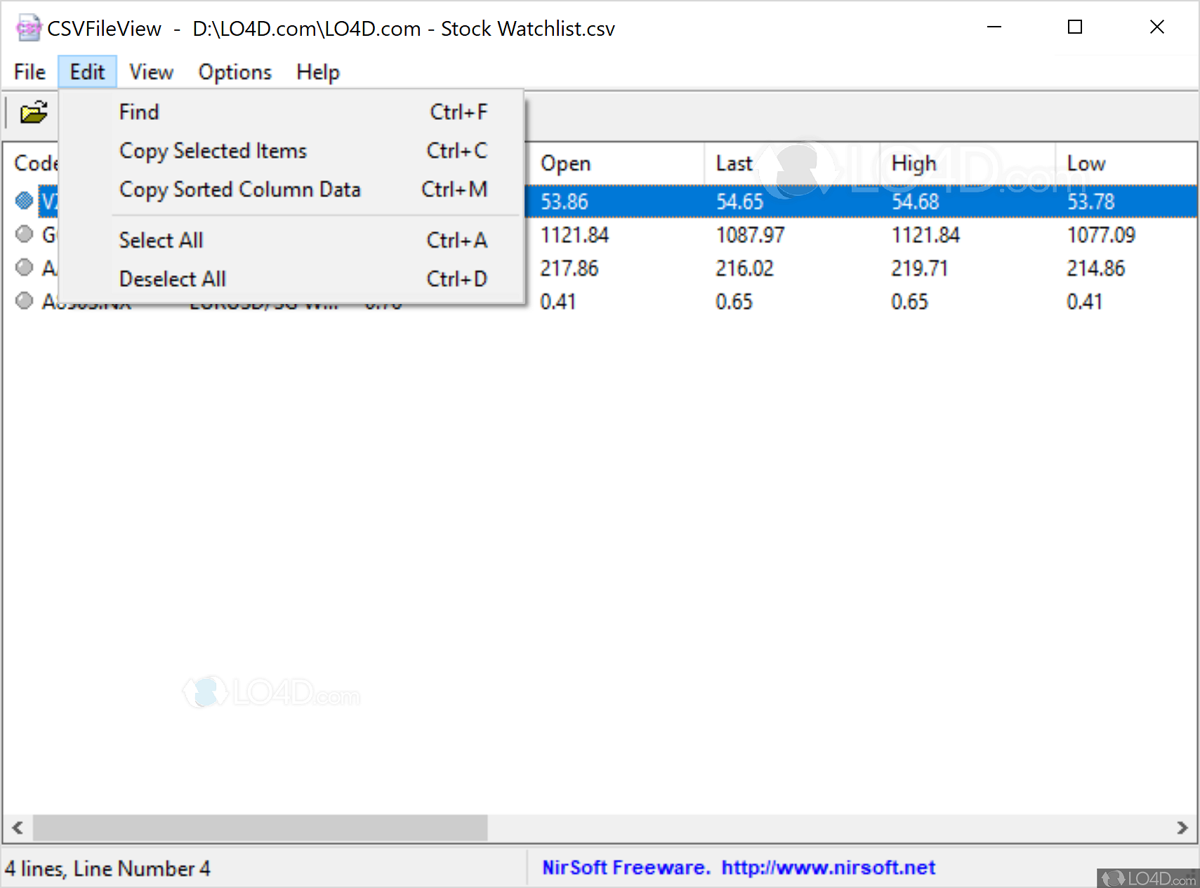Click the blue selection marker on the highlighted row

pyautogui.click(x=24, y=201)
